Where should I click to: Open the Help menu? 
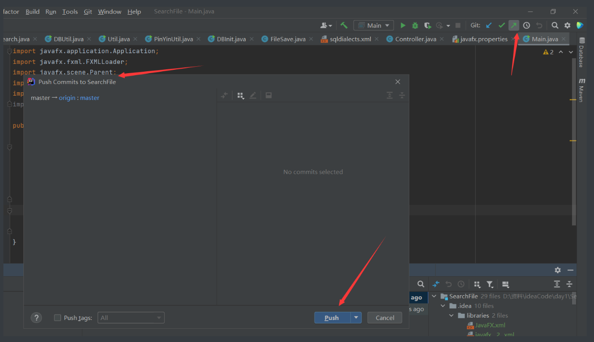[x=134, y=12]
